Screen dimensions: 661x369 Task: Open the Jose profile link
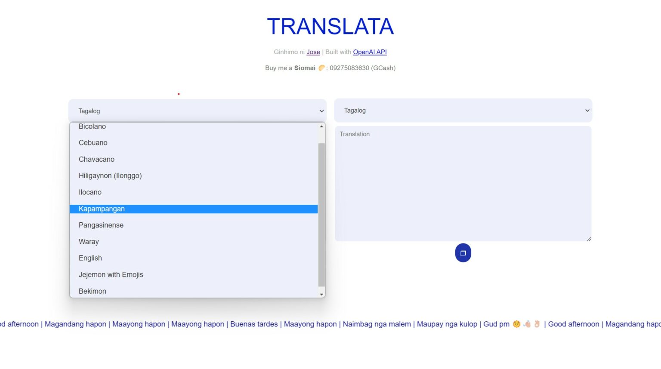tap(313, 52)
